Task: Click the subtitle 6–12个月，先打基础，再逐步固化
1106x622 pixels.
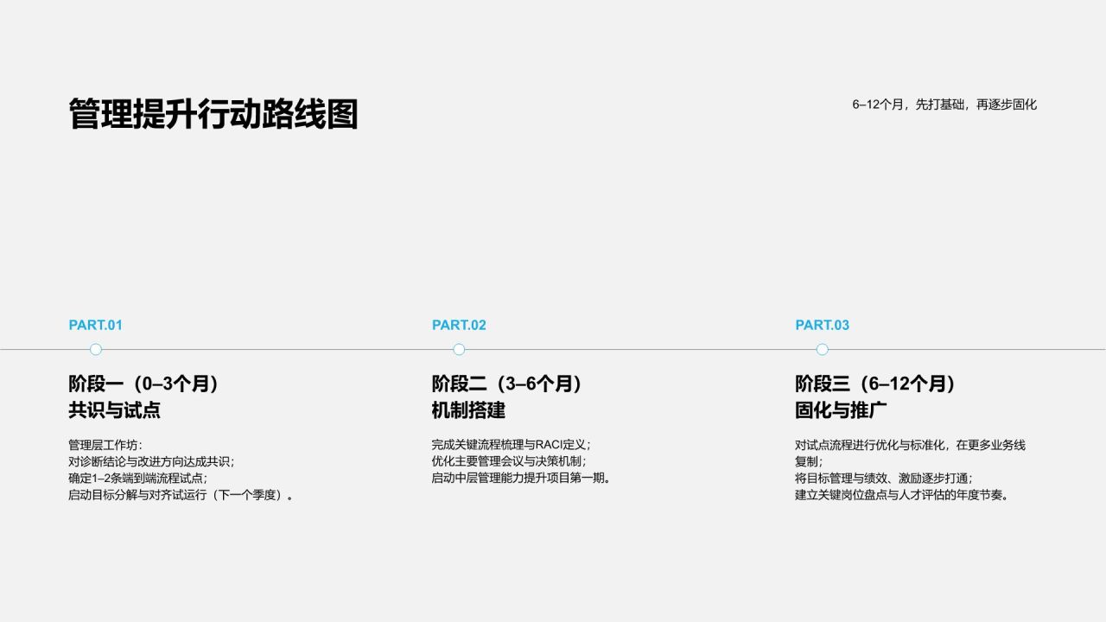Action: point(944,105)
